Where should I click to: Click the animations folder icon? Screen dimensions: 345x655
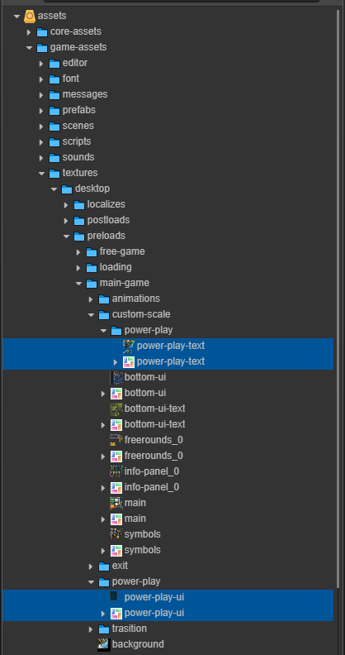coord(104,299)
